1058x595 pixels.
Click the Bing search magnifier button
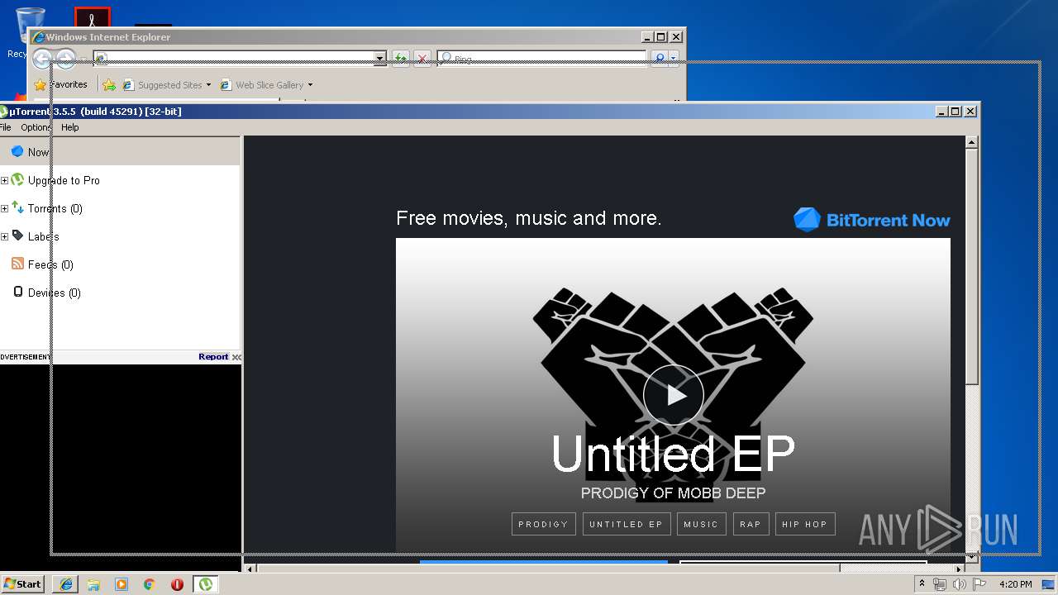659,58
